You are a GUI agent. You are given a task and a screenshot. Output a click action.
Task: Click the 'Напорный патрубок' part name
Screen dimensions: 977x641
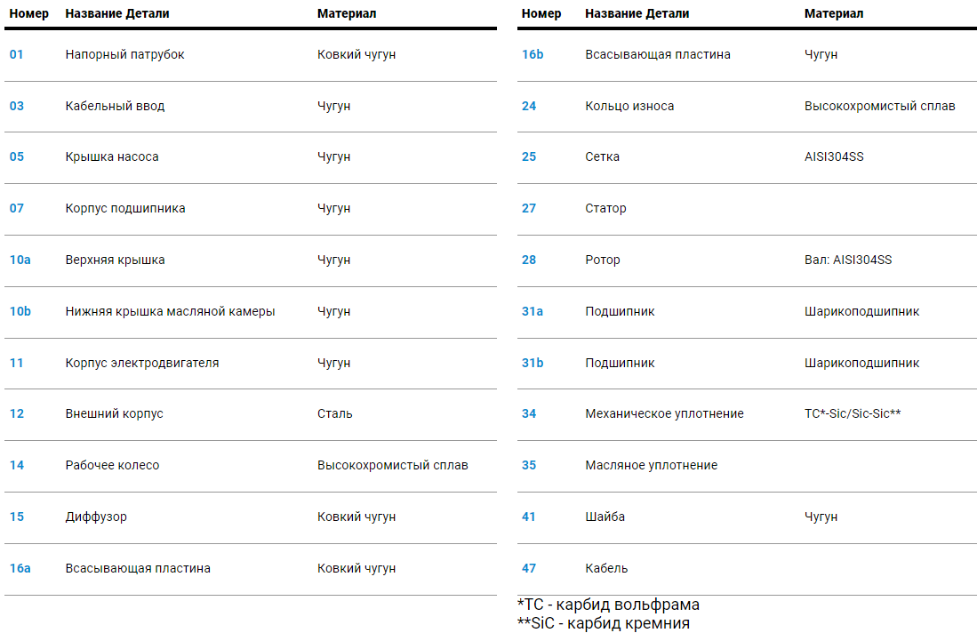(x=124, y=54)
